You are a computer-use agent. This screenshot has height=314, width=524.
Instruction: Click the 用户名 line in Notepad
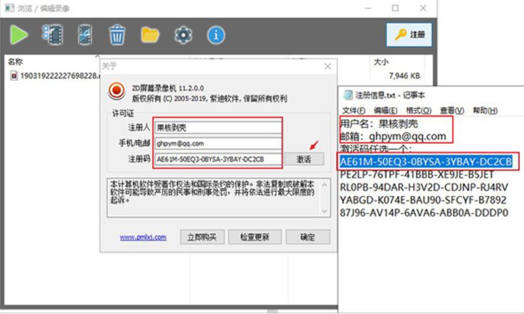click(379, 124)
